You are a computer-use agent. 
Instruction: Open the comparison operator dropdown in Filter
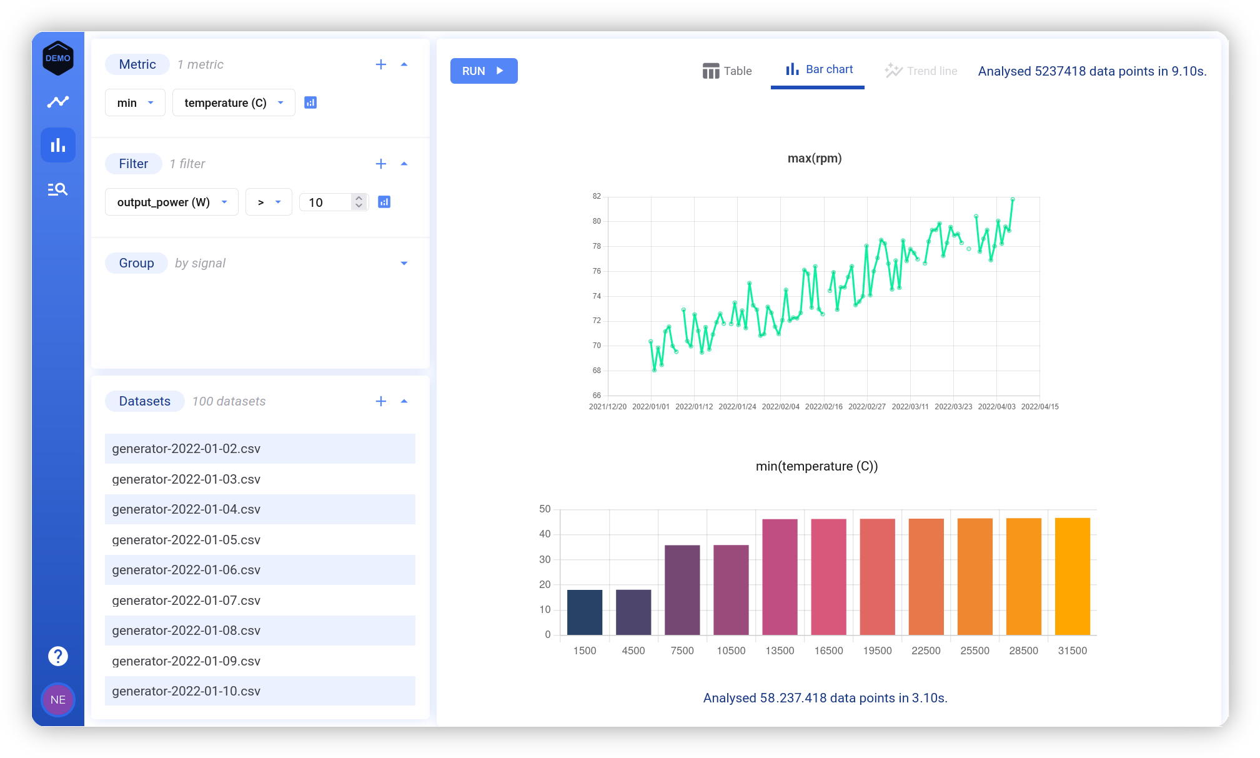pos(269,201)
